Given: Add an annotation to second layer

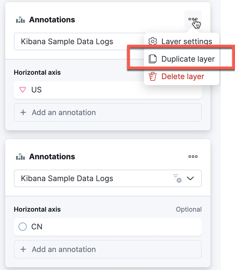Looking at the screenshot, I should pyautogui.click(x=108, y=249).
